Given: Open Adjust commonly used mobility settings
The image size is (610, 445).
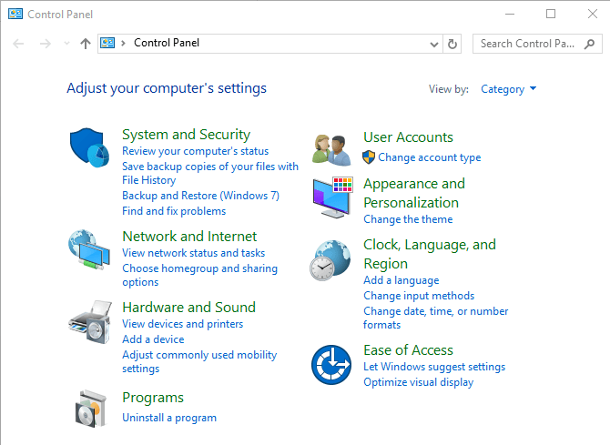Looking at the screenshot, I should (199, 361).
